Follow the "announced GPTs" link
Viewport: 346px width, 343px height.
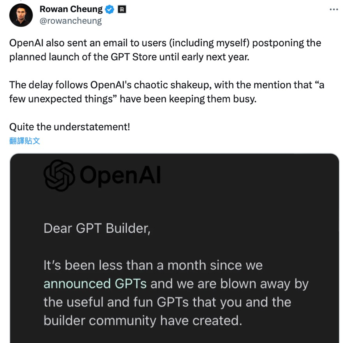point(95,284)
